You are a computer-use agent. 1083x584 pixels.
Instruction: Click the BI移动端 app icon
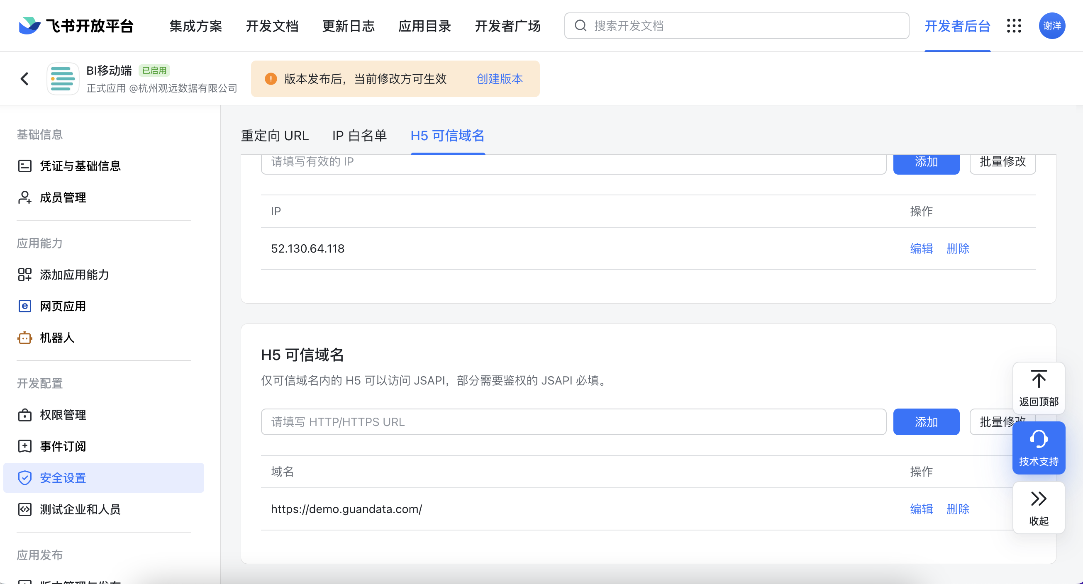[x=63, y=78]
